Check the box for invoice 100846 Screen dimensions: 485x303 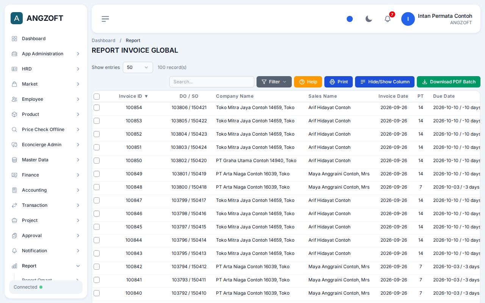[x=97, y=214]
